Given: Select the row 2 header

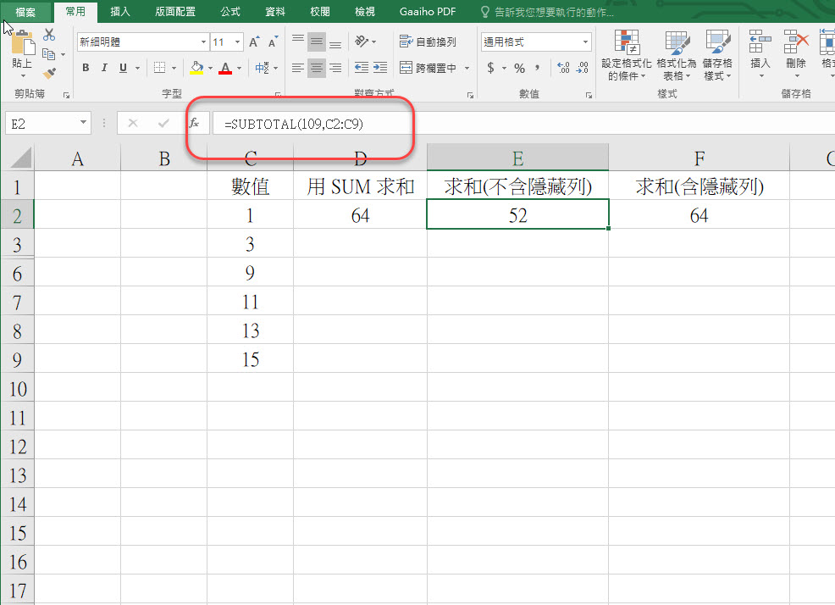Looking at the screenshot, I should (x=17, y=215).
